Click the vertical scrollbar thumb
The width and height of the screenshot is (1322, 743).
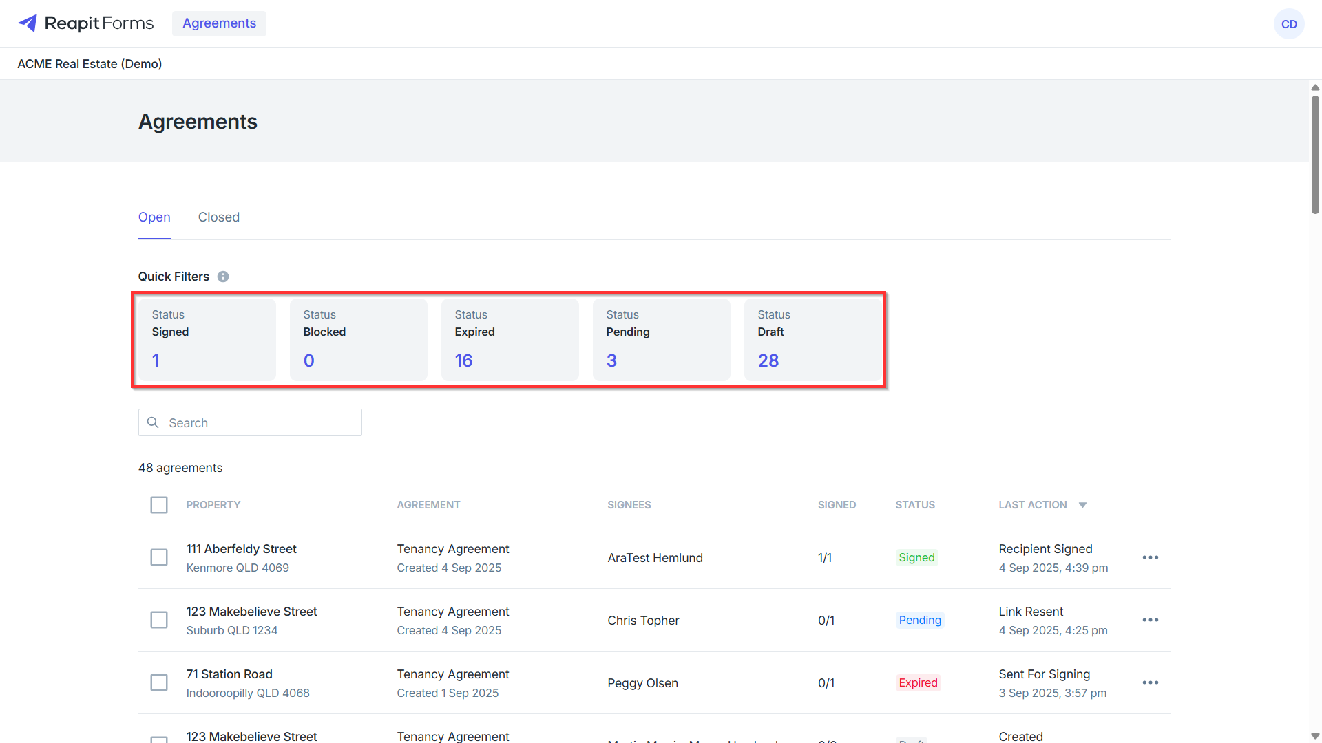(1315, 155)
